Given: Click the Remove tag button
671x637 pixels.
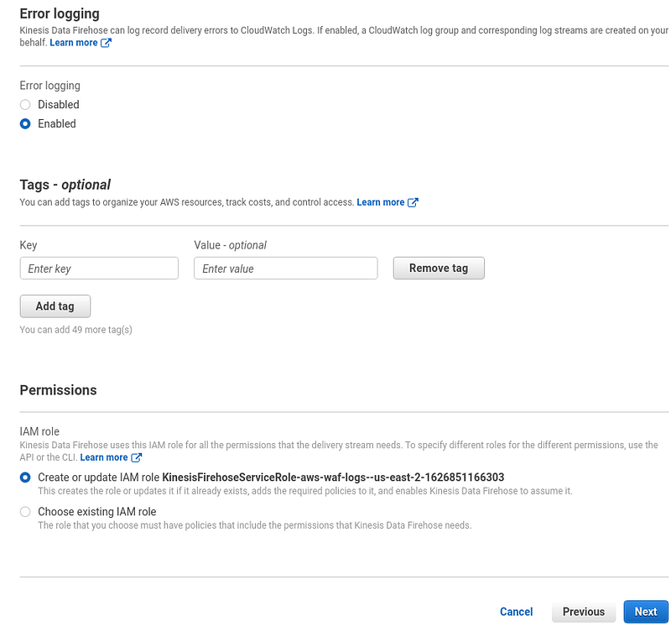Looking at the screenshot, I should coord(439,268).
